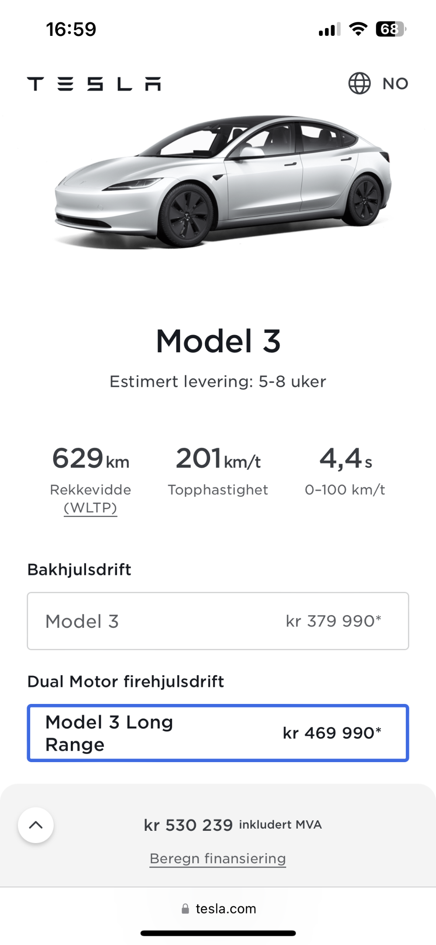This screenshot has width=436, height=945.
Task: Tap the tesla.com address bar
Action: point(218,909)
